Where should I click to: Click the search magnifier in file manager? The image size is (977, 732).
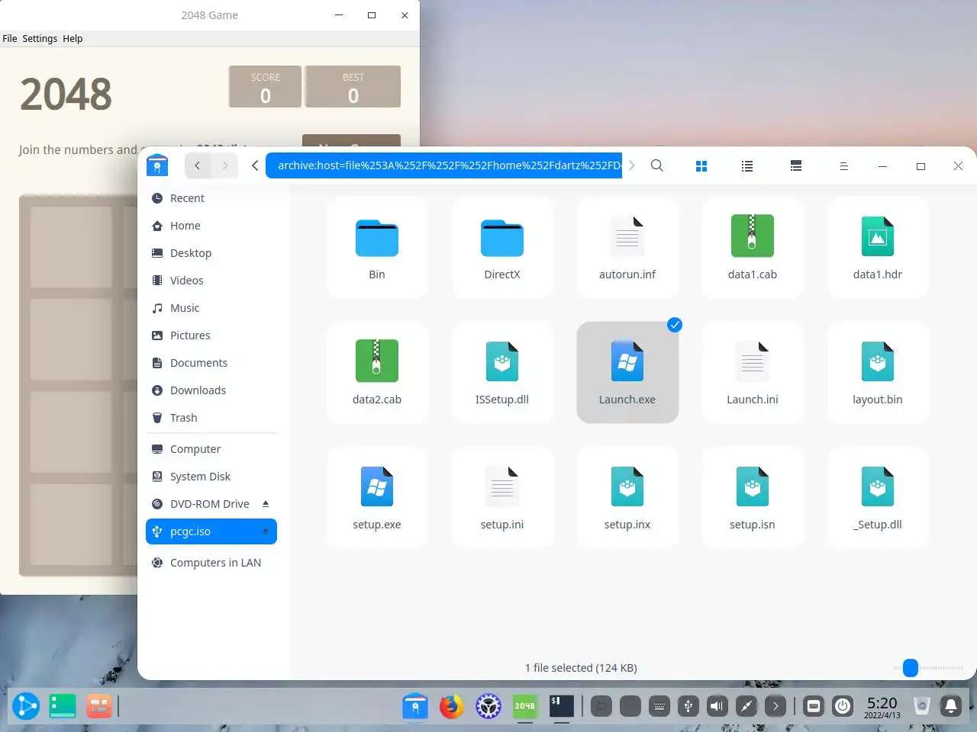pyautogui.click(x=656, y=165)
